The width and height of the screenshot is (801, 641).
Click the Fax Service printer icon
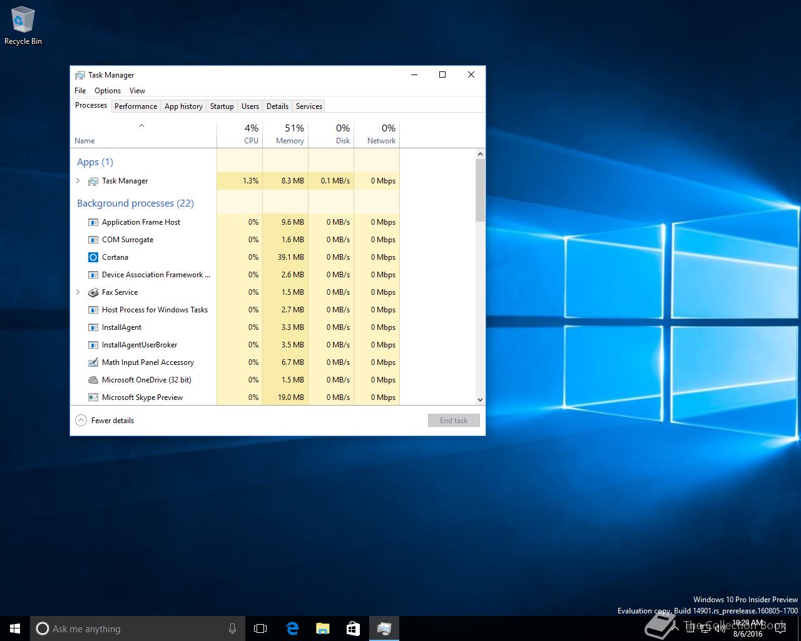[93, 292]
